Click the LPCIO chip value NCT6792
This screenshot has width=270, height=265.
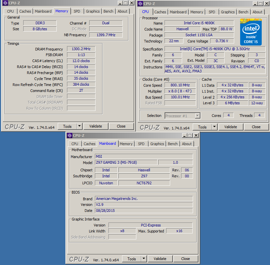point(144,183)
